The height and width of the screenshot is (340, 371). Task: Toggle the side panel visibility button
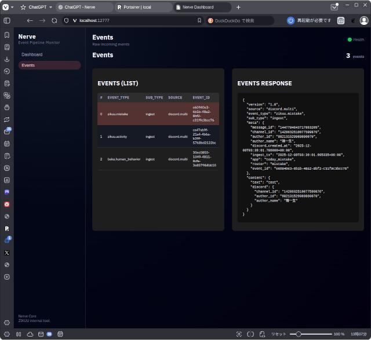[x=7, y=20]
